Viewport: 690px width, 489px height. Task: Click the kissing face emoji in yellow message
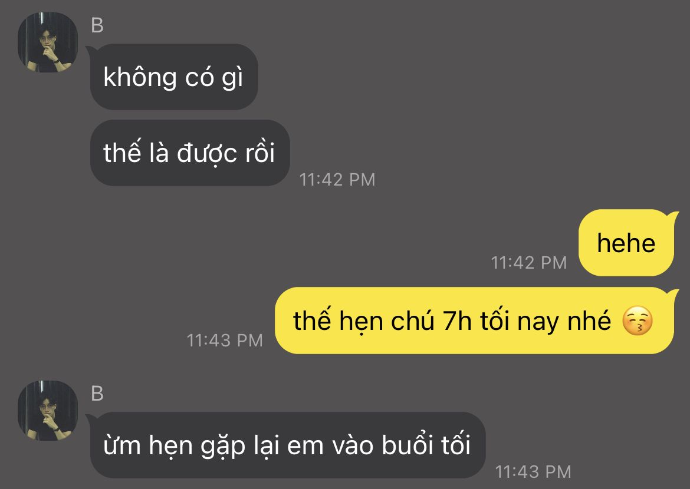point(637,321)
